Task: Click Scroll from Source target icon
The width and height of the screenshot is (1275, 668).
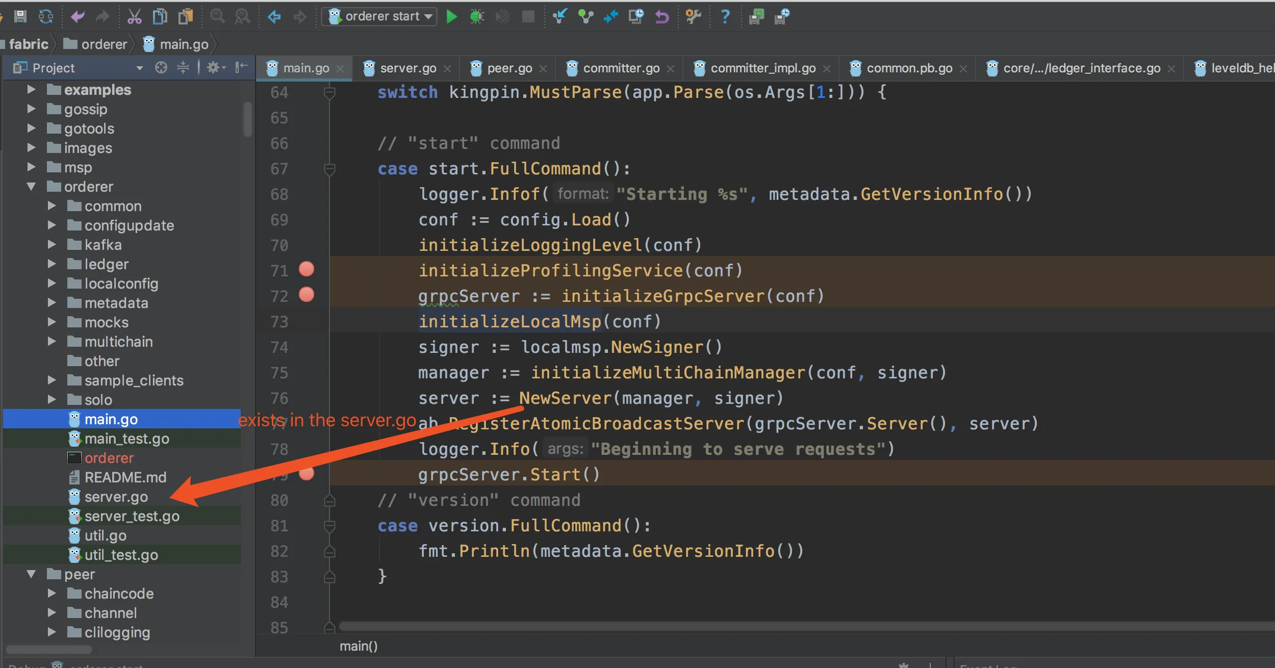Action: click(x=161, y=67)
